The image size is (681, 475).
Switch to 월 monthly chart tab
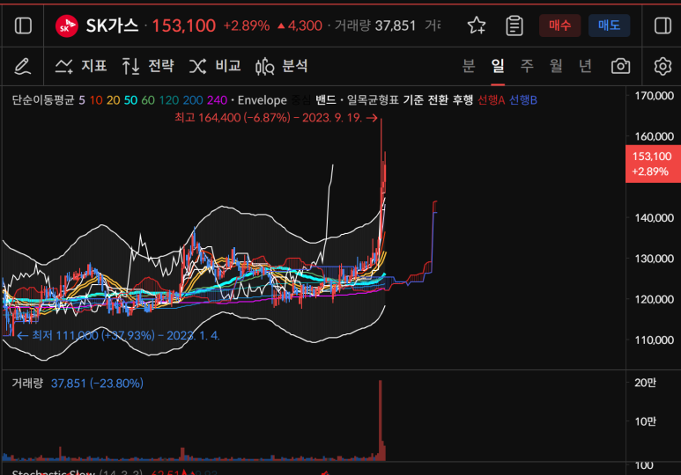pyautogui.click(x=556, y=66)
